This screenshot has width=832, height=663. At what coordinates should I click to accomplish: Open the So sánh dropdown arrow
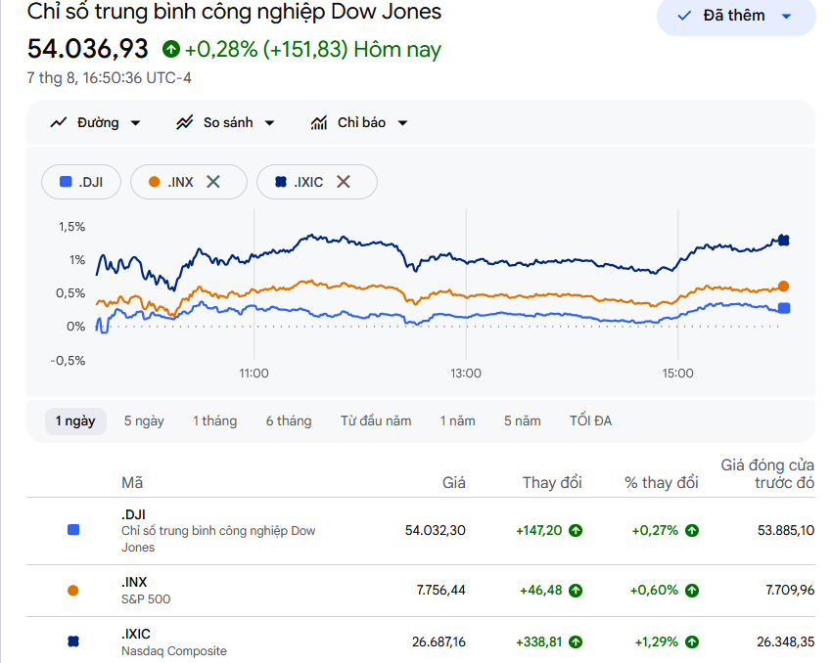point(269,123)
